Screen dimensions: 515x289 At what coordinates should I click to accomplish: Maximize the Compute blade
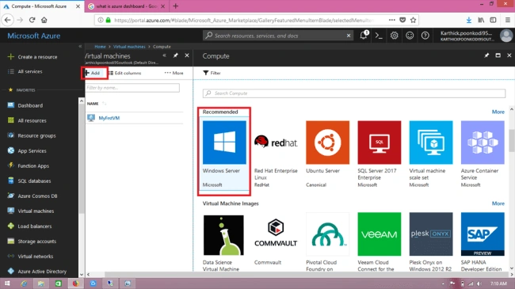coord(498,55)
